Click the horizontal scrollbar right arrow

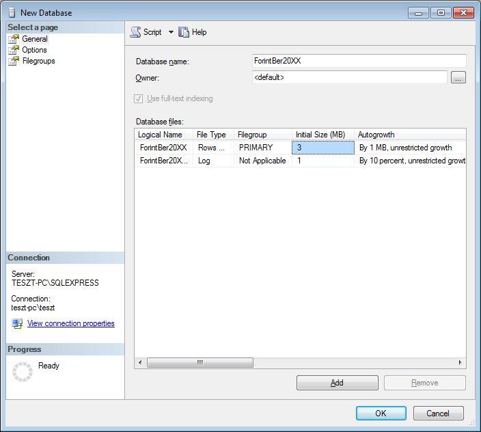tap(460, 362)
